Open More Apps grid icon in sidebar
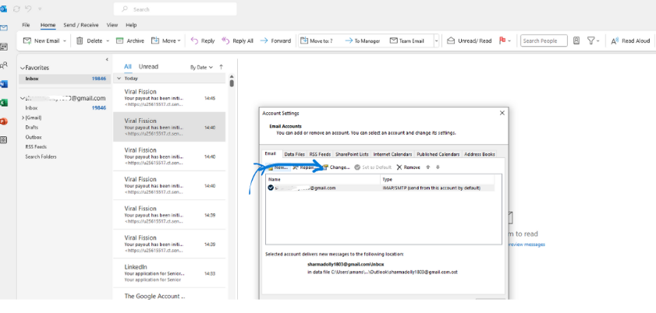This screenshot has height=313, width=656. 4,140
